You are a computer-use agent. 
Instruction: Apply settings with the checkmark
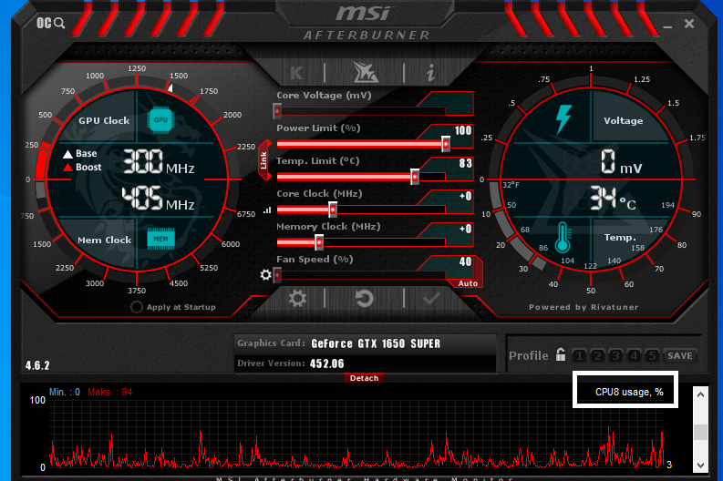[431, 299]
